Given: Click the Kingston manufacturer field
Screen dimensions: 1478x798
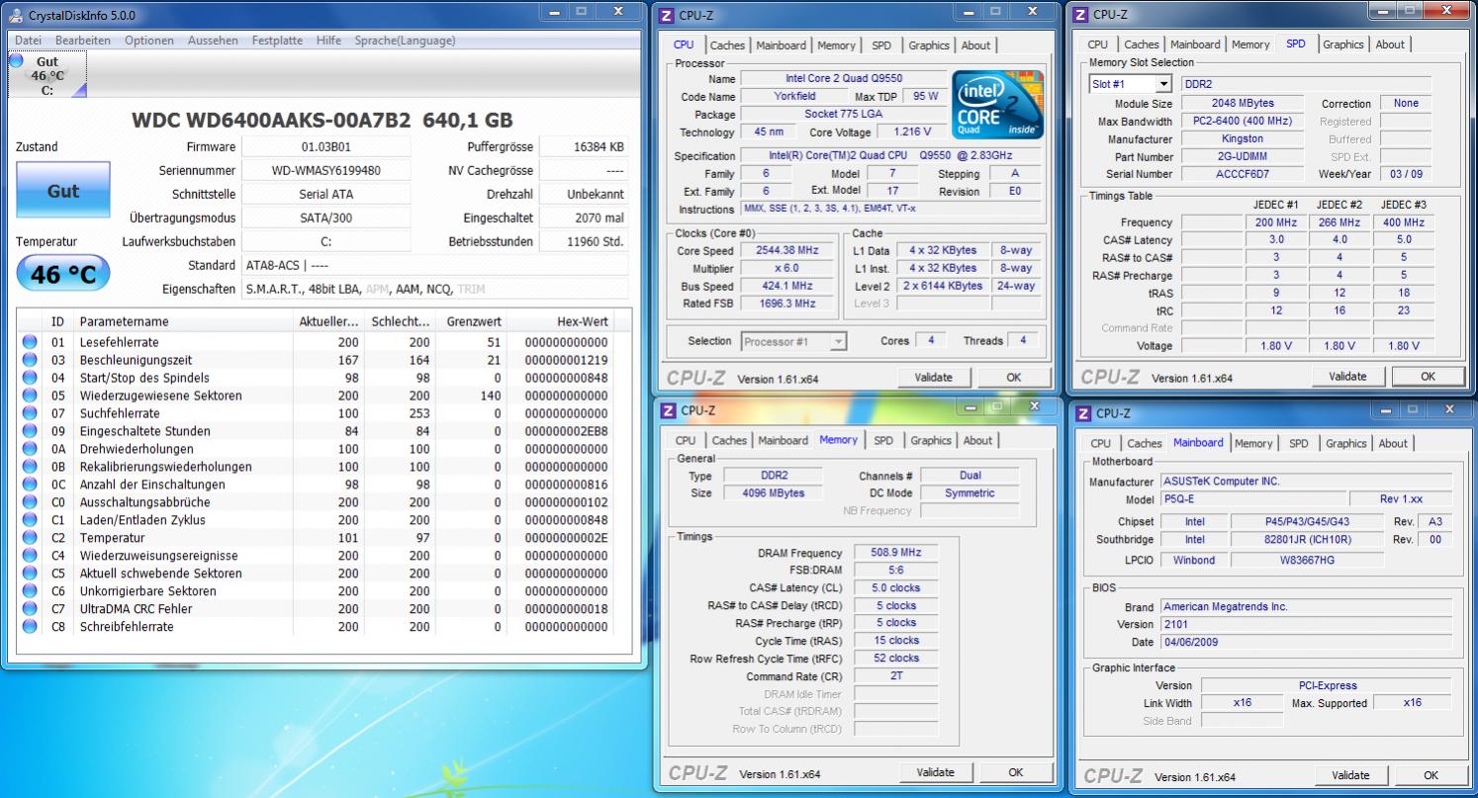Looking at the screenshot, I should tap(1243, 139).
